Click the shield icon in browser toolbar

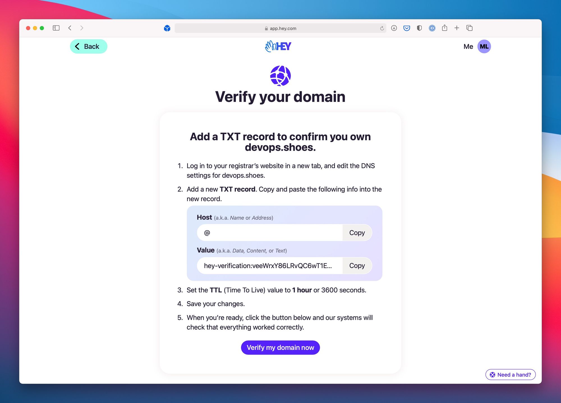[419, 28]
